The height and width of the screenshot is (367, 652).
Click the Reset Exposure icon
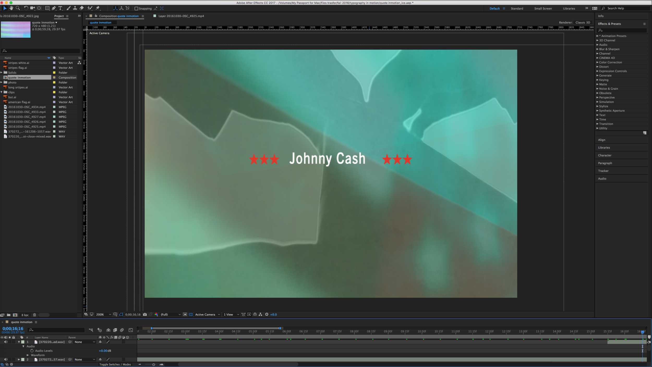(267, 314)
